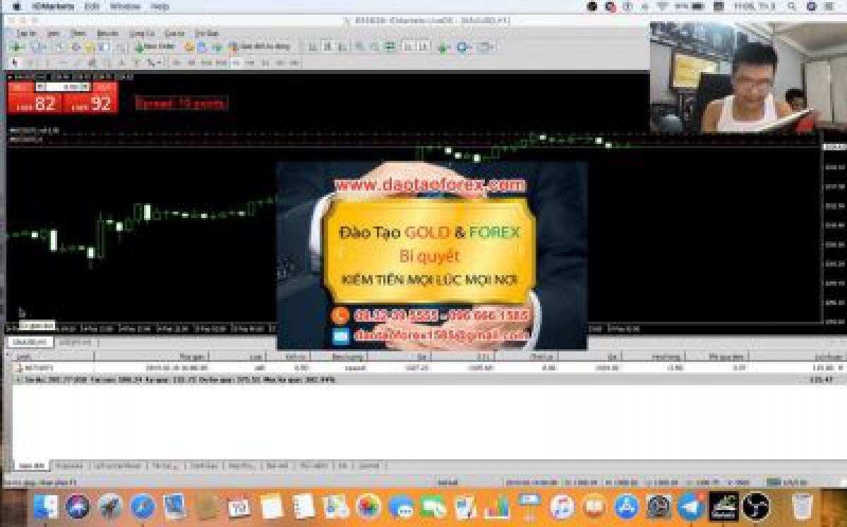Click the one-click trading volume field
Screen dimensions: 847x527
click(62, 87)
